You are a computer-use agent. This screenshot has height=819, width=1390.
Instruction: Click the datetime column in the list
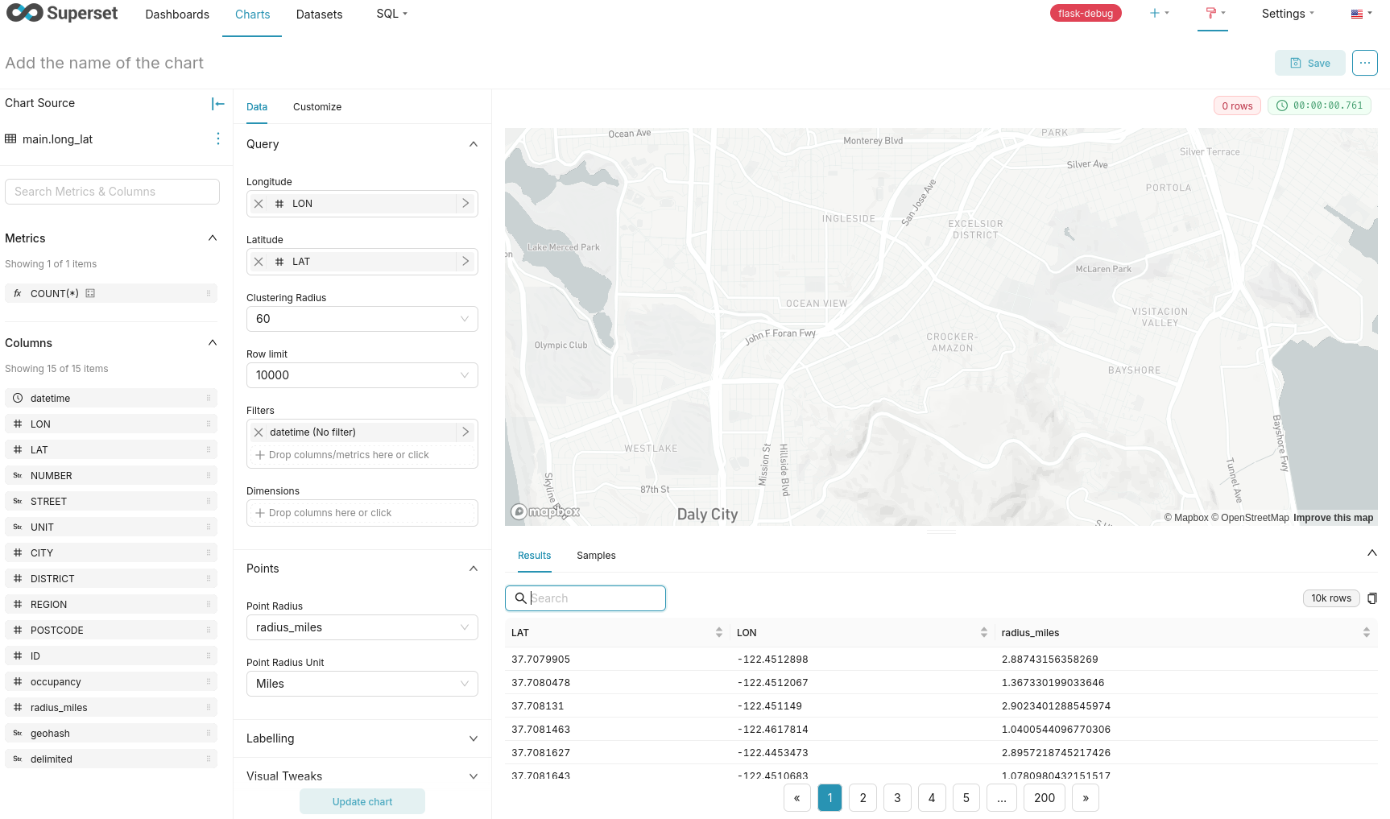pos(111,399)
